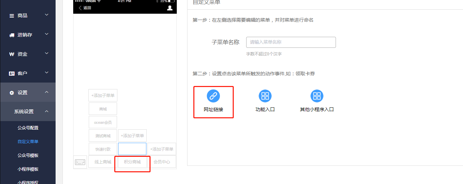Collapse the 系统设置 submenu chevron
The image size is (463, 184).
pos(47,111)
